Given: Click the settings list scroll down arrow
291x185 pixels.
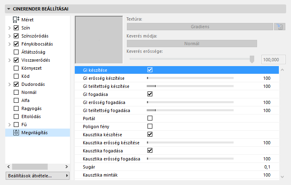Looking at the screenshot, I should (282, 177).
